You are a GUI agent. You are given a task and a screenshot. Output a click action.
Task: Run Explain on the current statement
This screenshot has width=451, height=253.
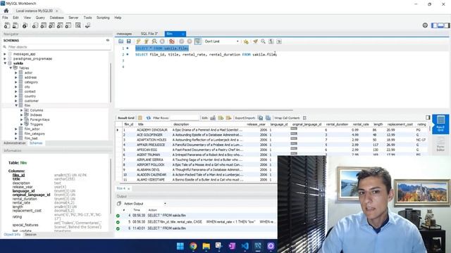coord(154,41)
